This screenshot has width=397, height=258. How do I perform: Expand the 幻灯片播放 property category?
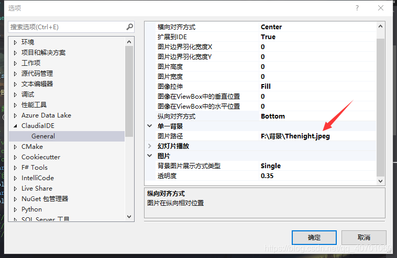tap(150, 146)
